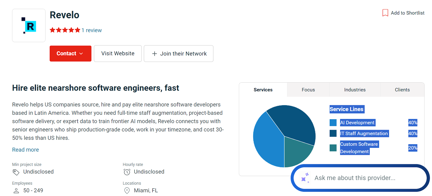Click the Custom Software Development teal swatch
The image size is (432, 196).
pos(333,148)
